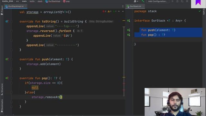This screenshot has height=116, width=206.
Task: Collapse the override fun pop fold marker
Action: 12,78
